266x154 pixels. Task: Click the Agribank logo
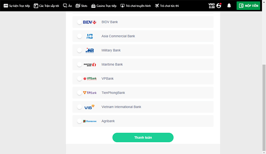click(90, 121)
